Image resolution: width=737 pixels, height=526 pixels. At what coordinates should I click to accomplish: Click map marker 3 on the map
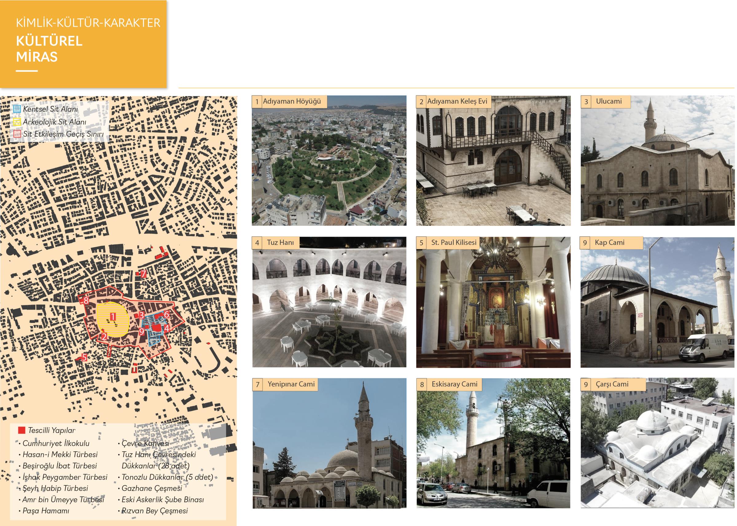pos(141,315)
